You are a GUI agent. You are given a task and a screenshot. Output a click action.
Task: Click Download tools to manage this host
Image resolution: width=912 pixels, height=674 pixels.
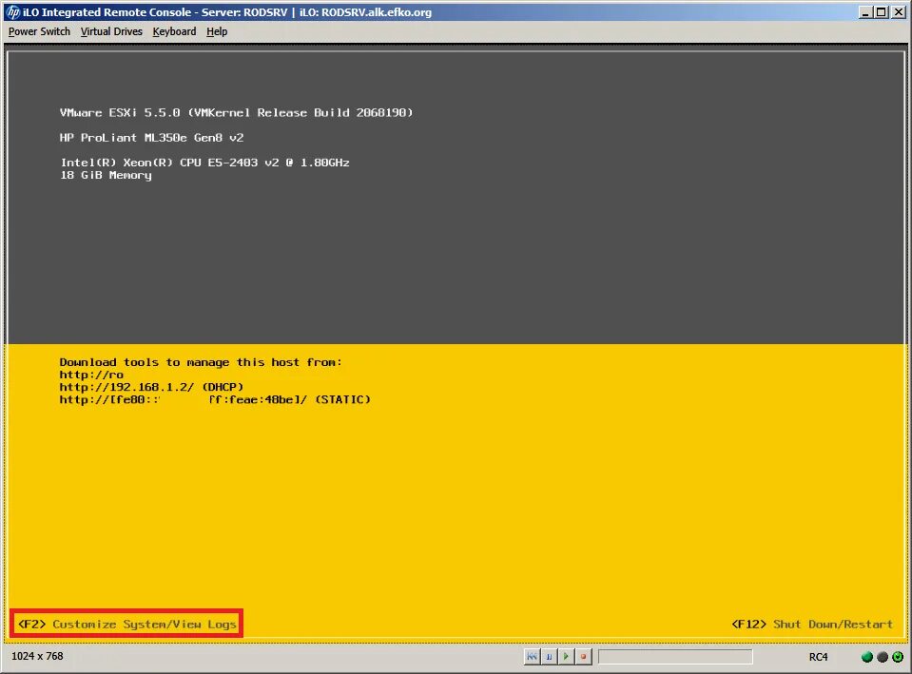[x=201, y=362]
